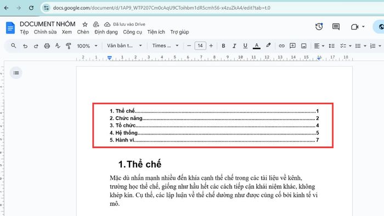Open site information icon in address bar
384x216 pixels.
(x=46, y=8)
